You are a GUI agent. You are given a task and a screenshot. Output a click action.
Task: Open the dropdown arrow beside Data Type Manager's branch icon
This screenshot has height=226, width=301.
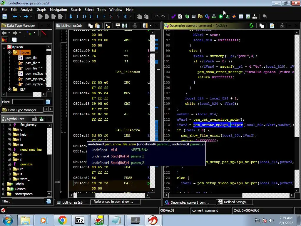35,33
